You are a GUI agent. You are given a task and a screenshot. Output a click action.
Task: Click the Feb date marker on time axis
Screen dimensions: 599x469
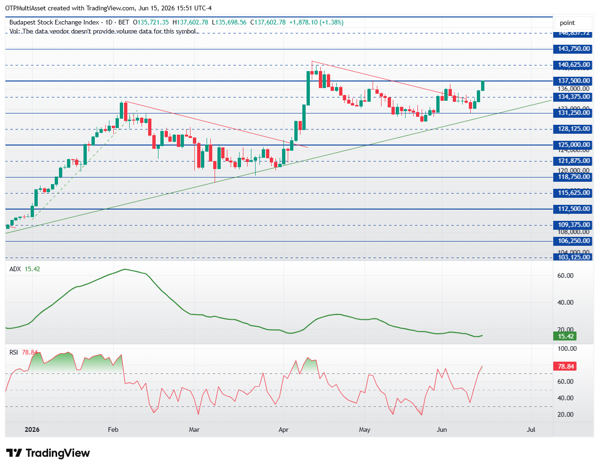point(113,429)
